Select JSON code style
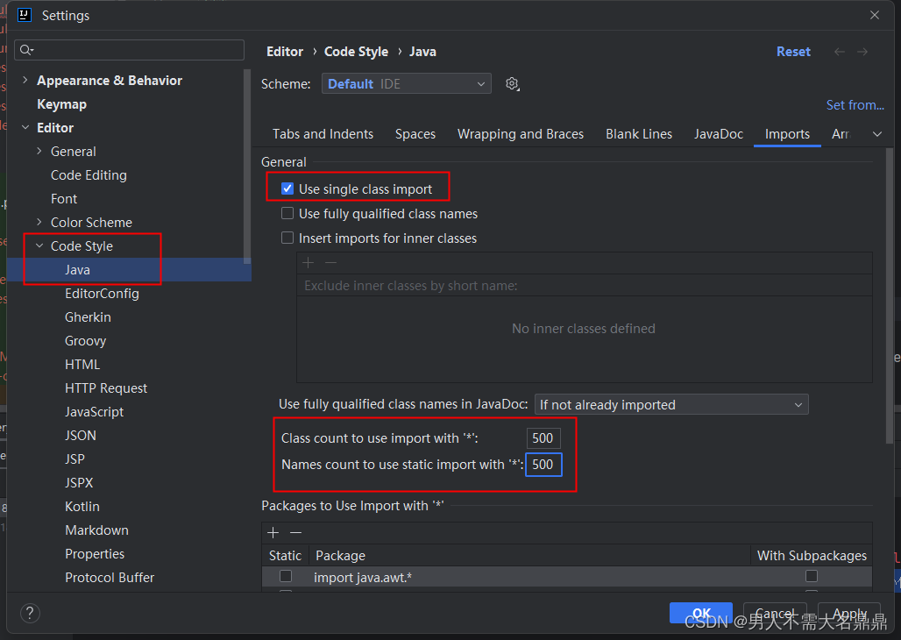The height and width of the screenshot is (640, 901). tap(81, 436)
